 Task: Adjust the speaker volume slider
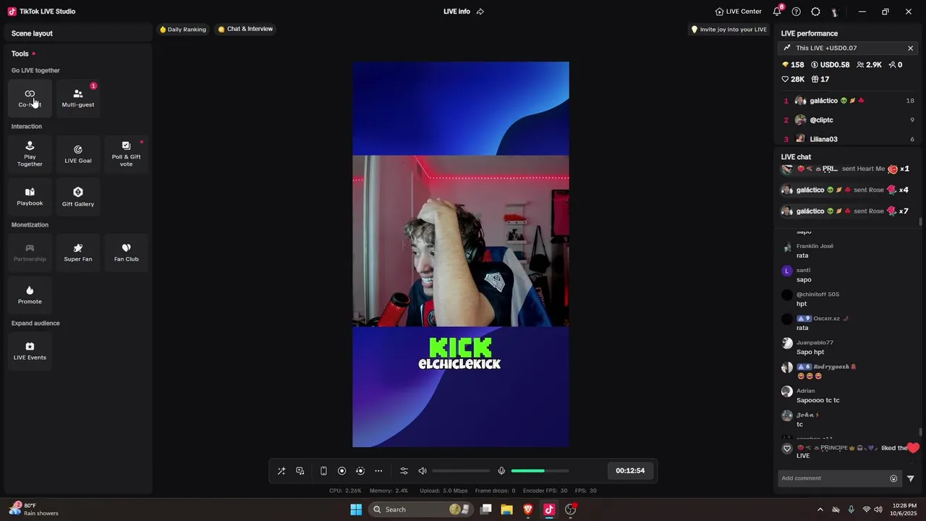point(461,471)
